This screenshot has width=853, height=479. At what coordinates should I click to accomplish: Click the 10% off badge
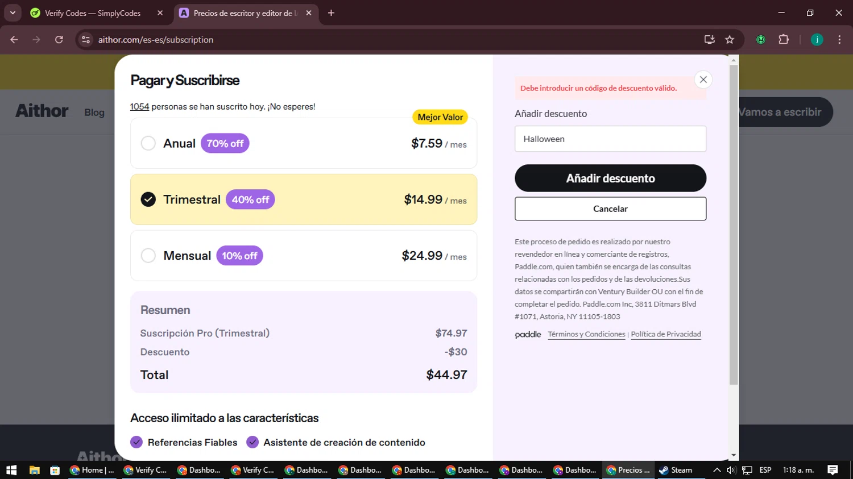(x=239, y=256)
